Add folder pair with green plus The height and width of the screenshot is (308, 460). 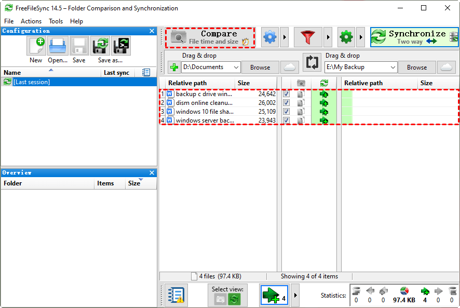point(174,67)
